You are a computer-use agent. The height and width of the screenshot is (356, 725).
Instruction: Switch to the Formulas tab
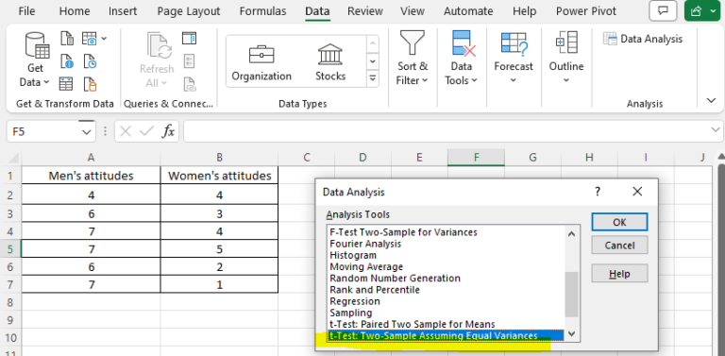tap(262, 11)
